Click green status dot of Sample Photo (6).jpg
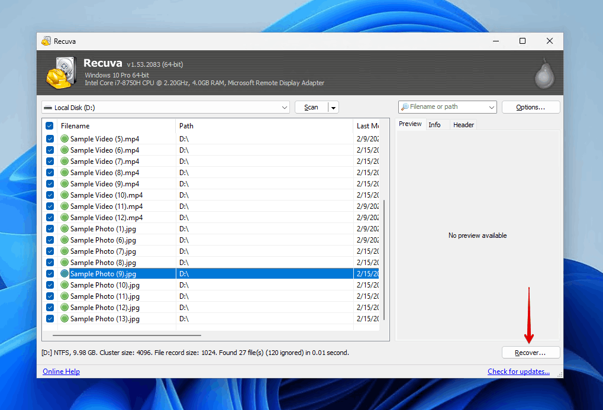 point(65,240)
